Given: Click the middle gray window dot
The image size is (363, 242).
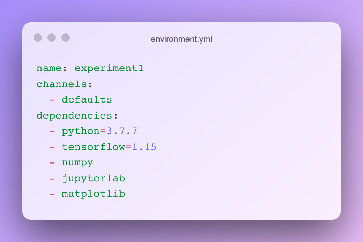Looking at the screenshot, I should 52,38.
